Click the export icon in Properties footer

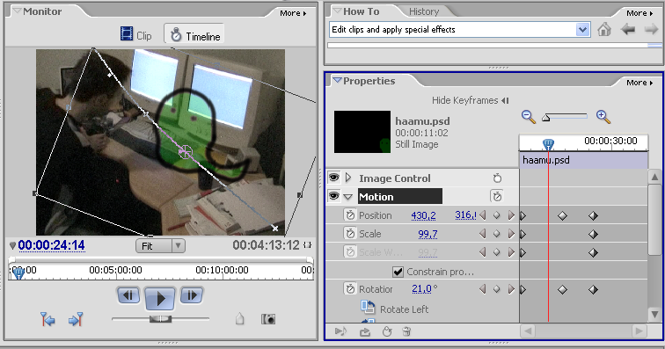pyautogui.click(x=365, y=331)
